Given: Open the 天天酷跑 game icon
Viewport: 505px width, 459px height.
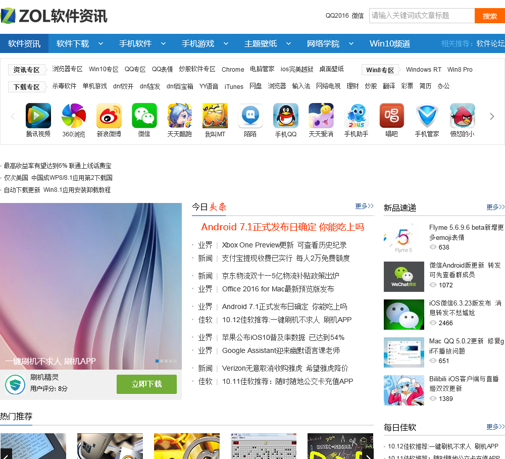Looking at the screenshot, I should point(180,116).
